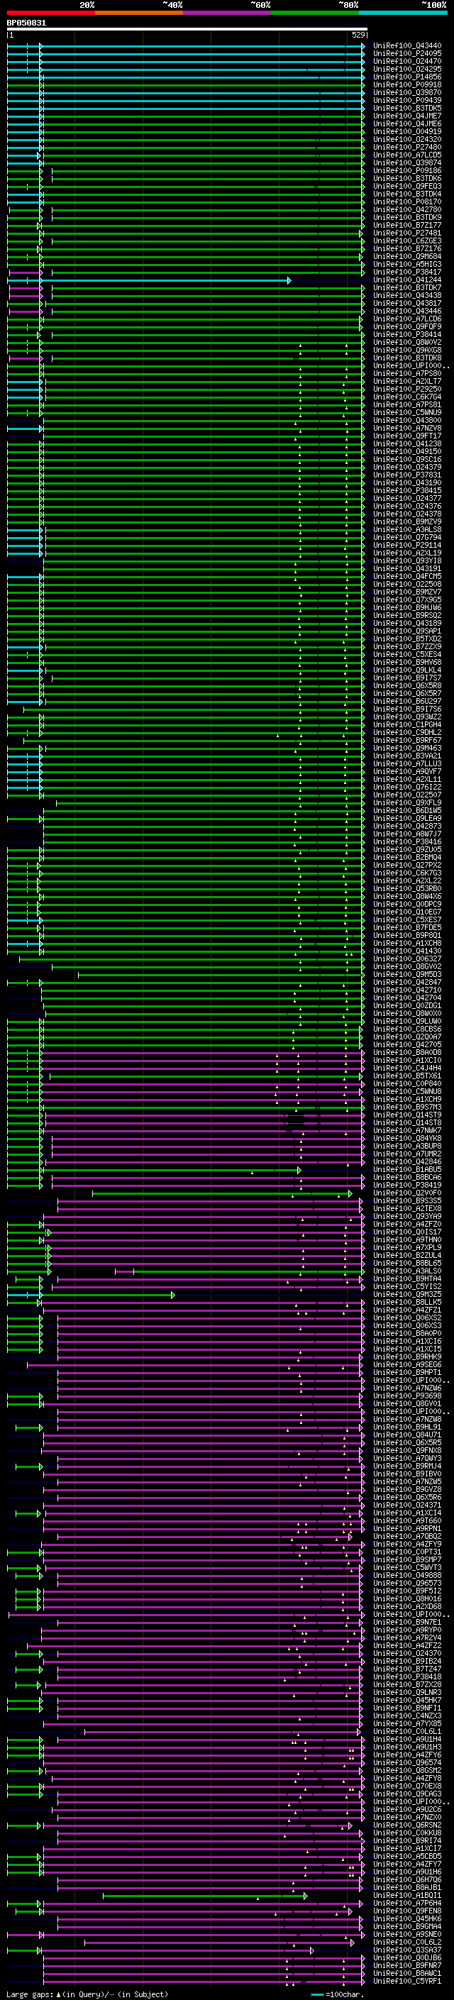Click the short cyan alignment bar for Q41244

(x=149, y=280)
